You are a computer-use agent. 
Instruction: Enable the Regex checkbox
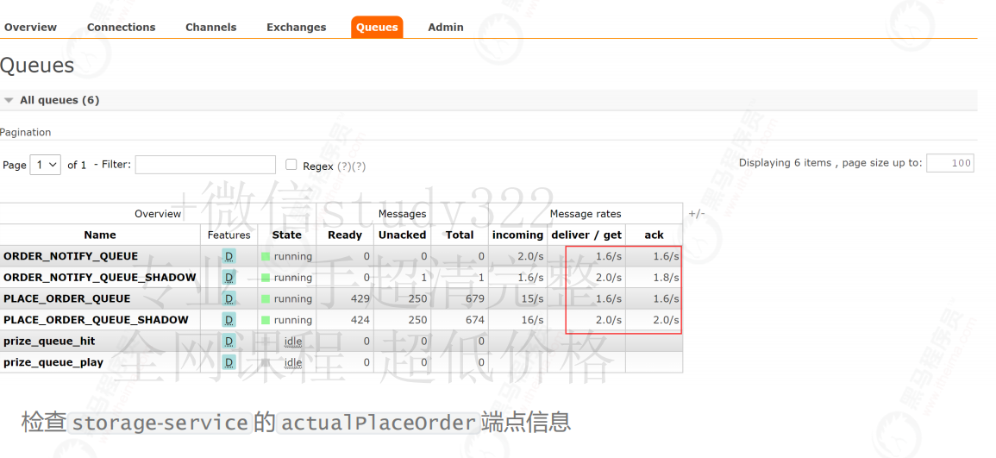point(291,165)
